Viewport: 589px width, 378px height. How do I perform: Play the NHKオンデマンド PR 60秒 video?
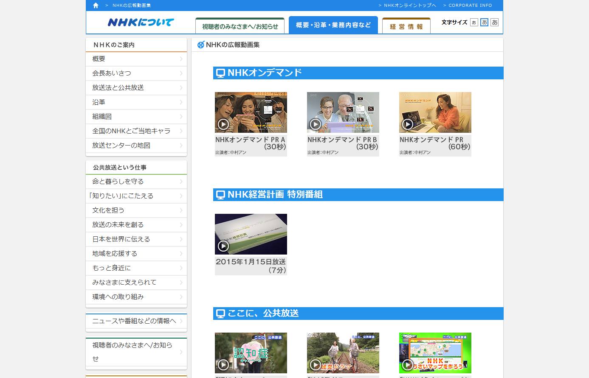[x=435, y=112]
